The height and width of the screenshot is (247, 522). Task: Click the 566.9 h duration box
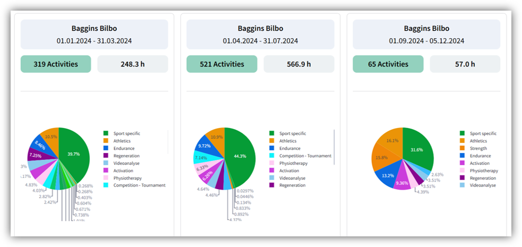tap(299, 64)
